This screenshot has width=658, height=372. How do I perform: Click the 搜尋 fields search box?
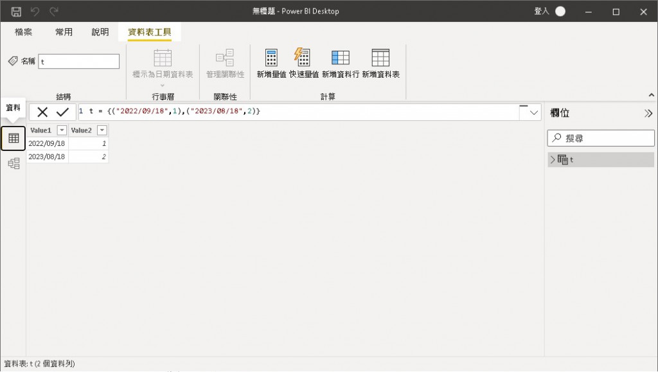pyautogui.click(x=601, y=138)
